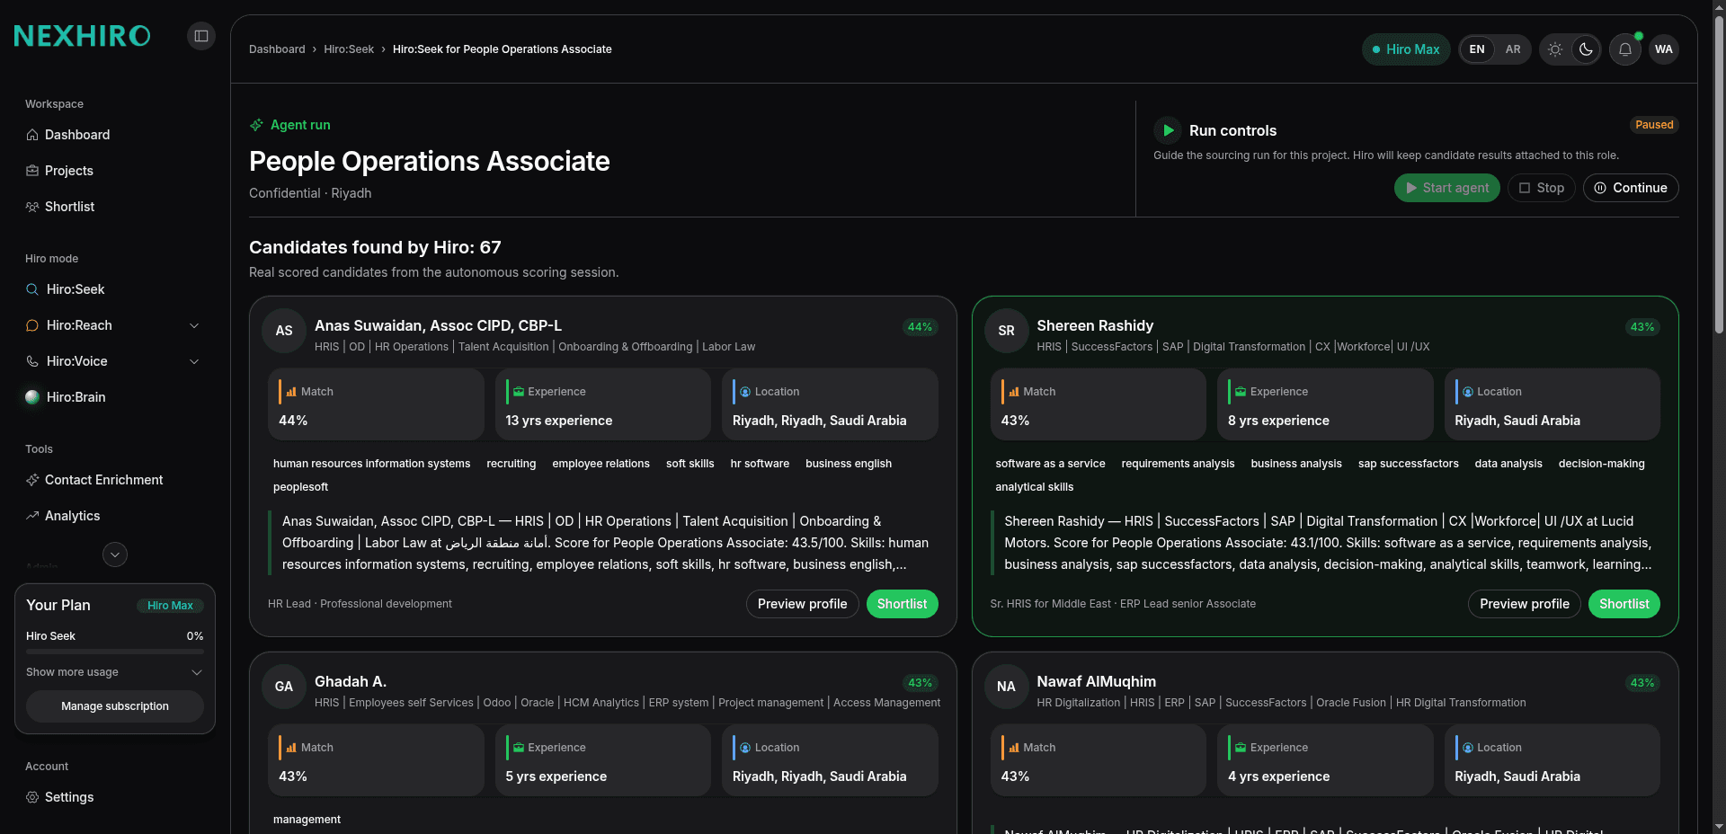Click the GA avatar of Ghadah A.
The width and height of the screenshot is (1726, 834).
pos(284,687)
